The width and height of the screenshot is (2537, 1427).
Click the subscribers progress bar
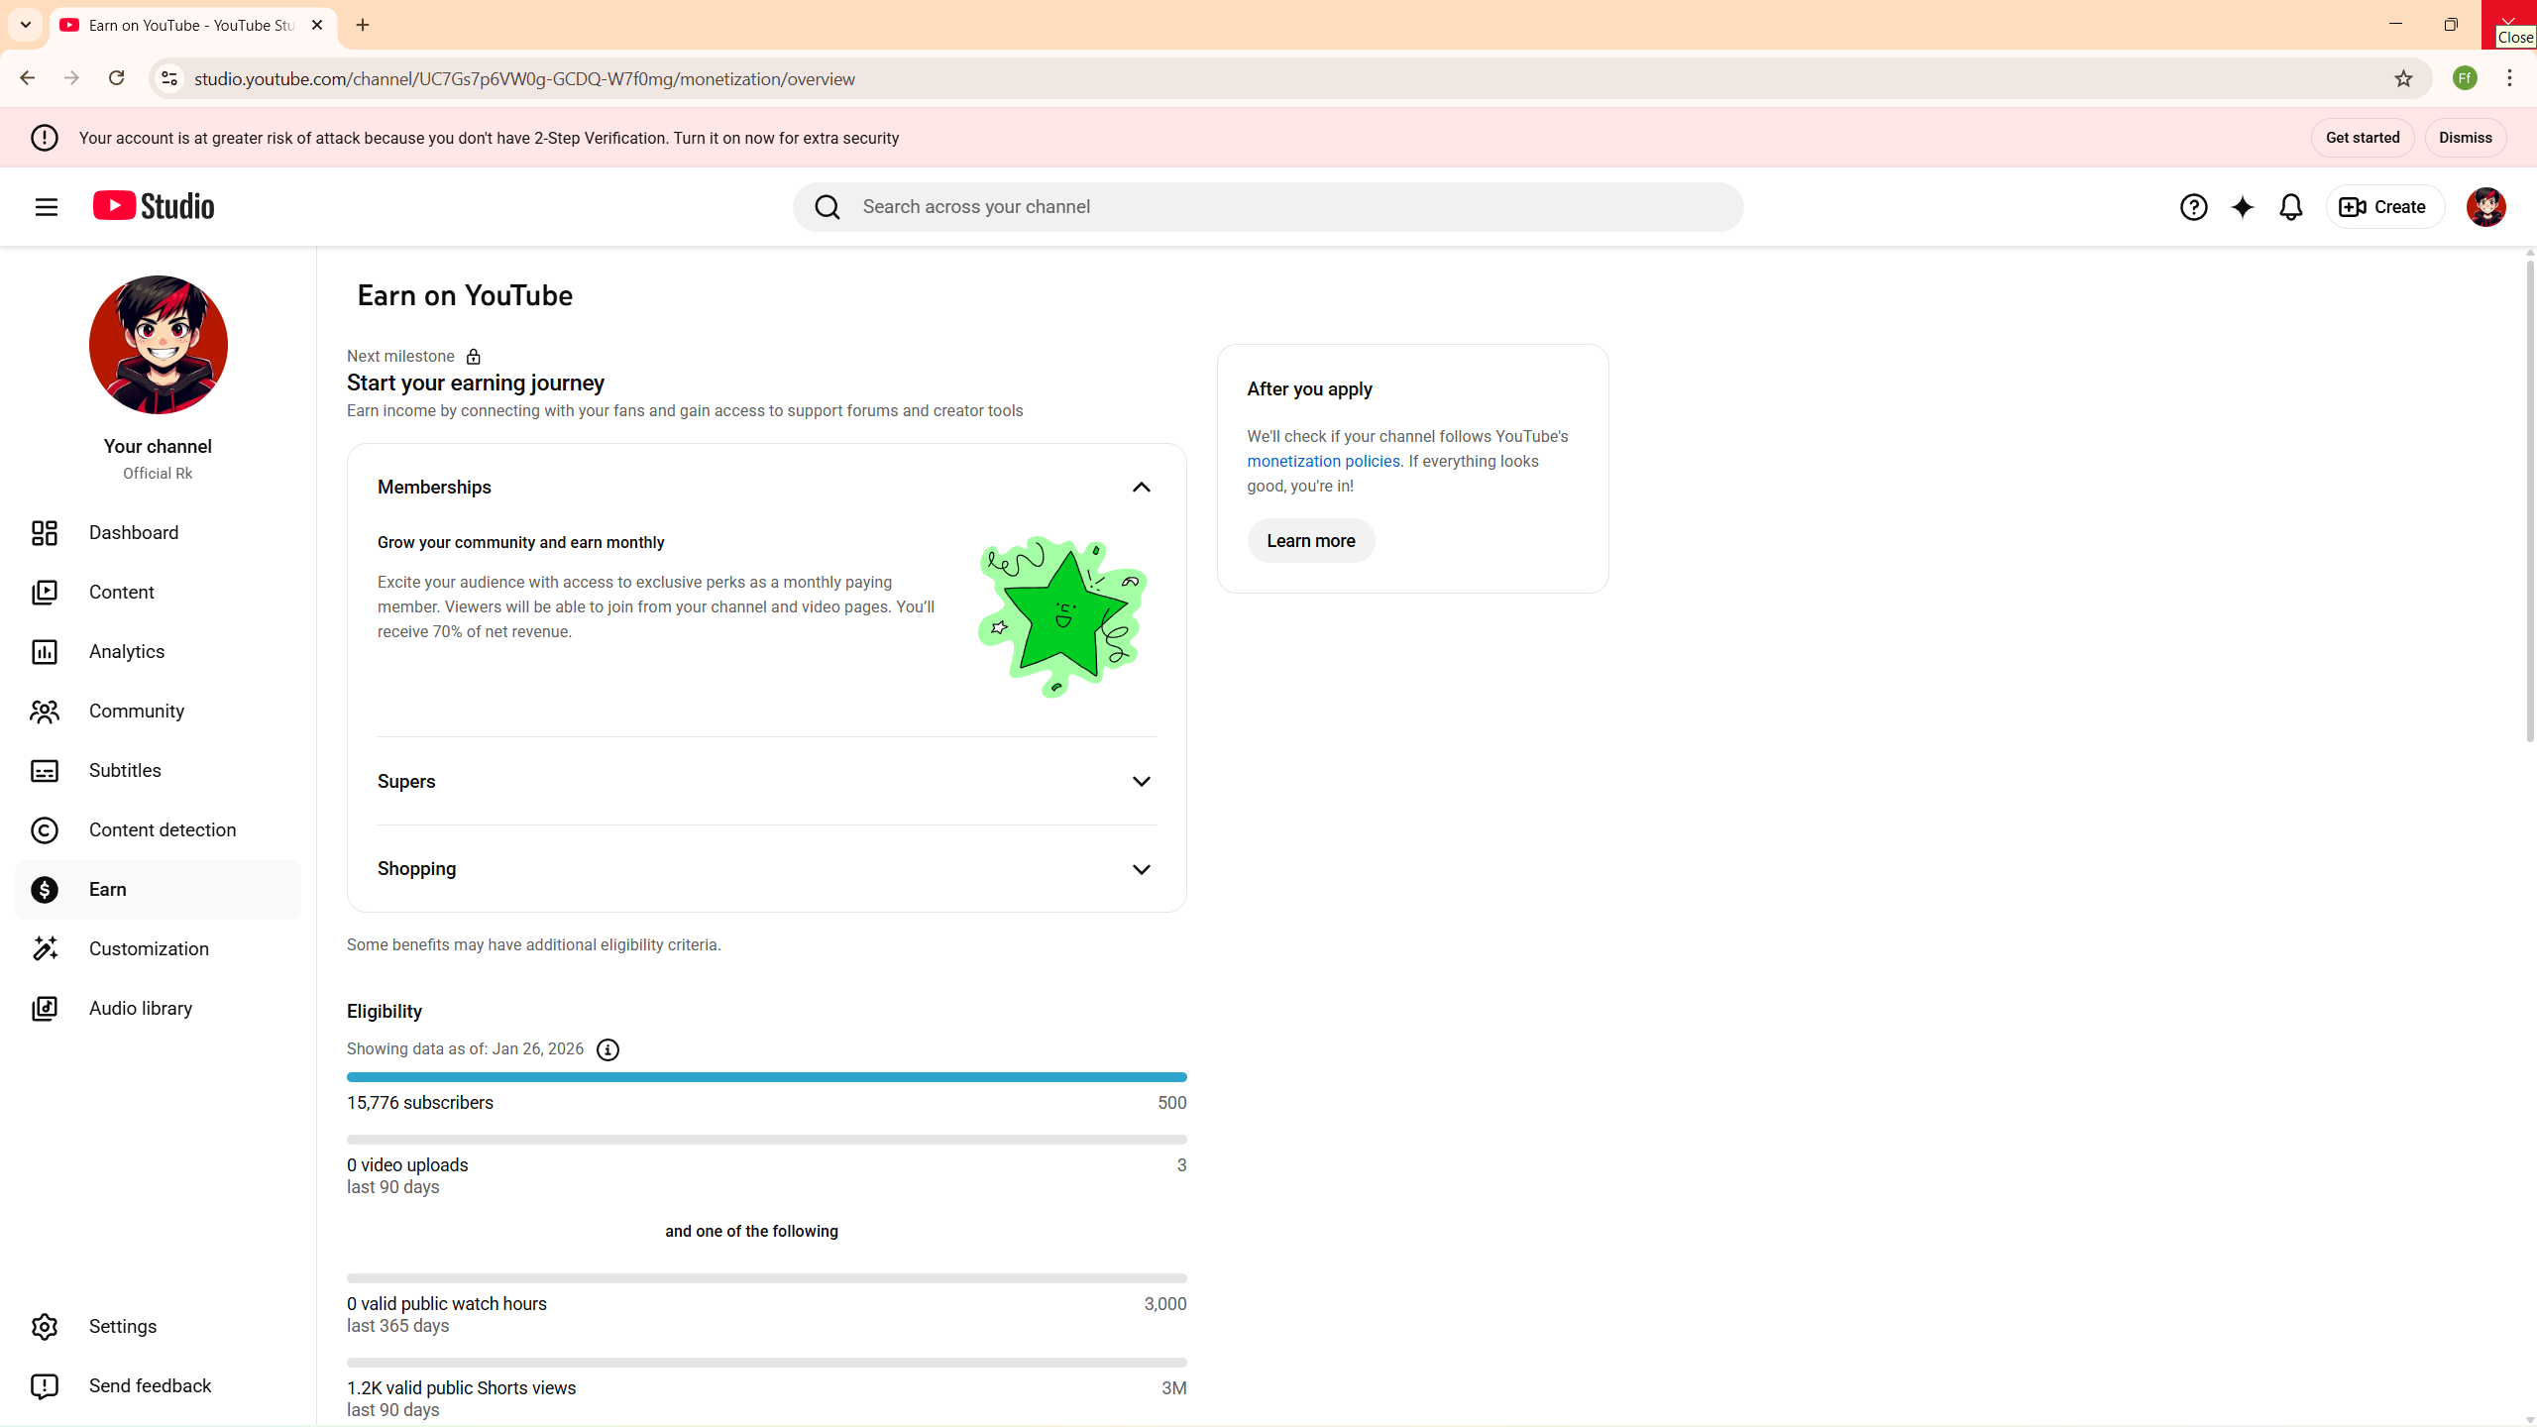766,1076
